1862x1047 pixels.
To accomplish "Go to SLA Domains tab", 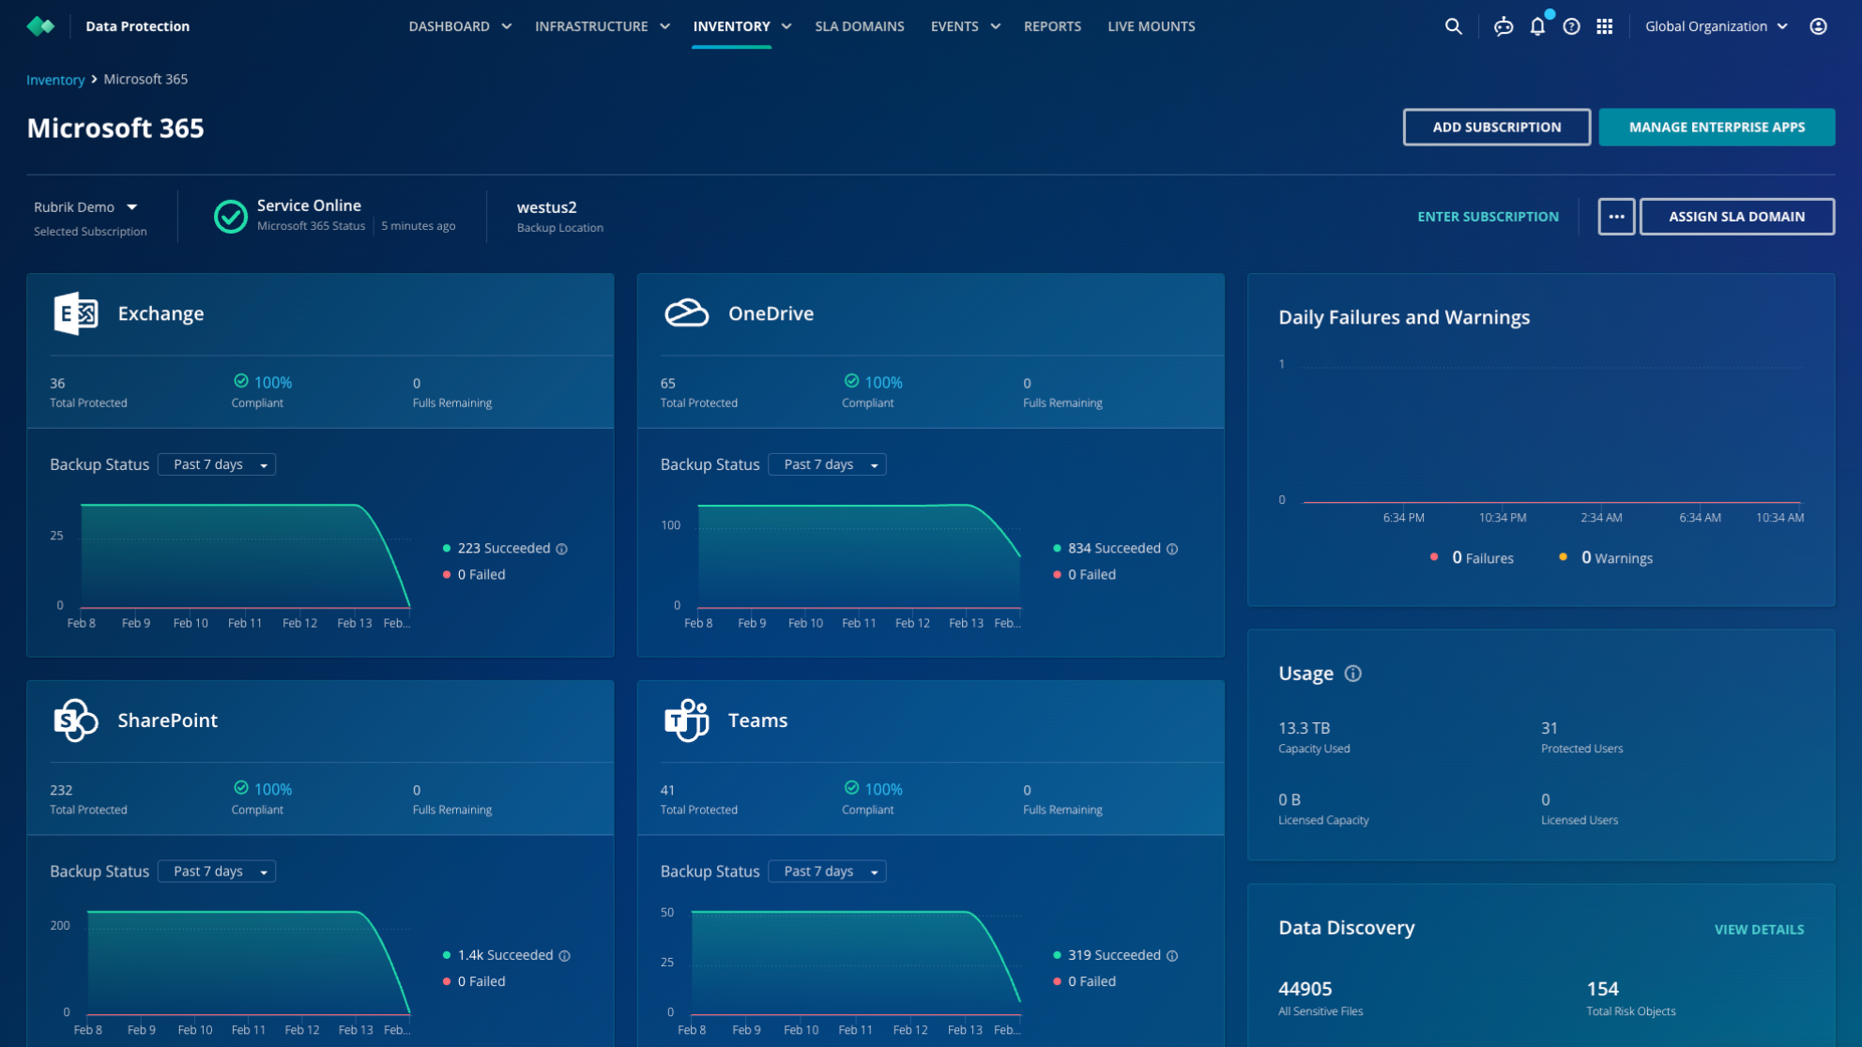I will 860,26.
